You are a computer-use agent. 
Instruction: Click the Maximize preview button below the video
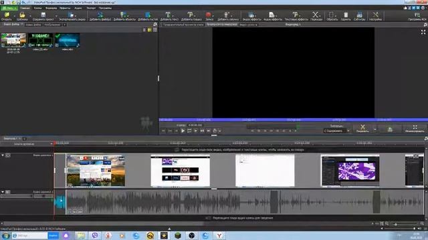[x=415, y=129]
